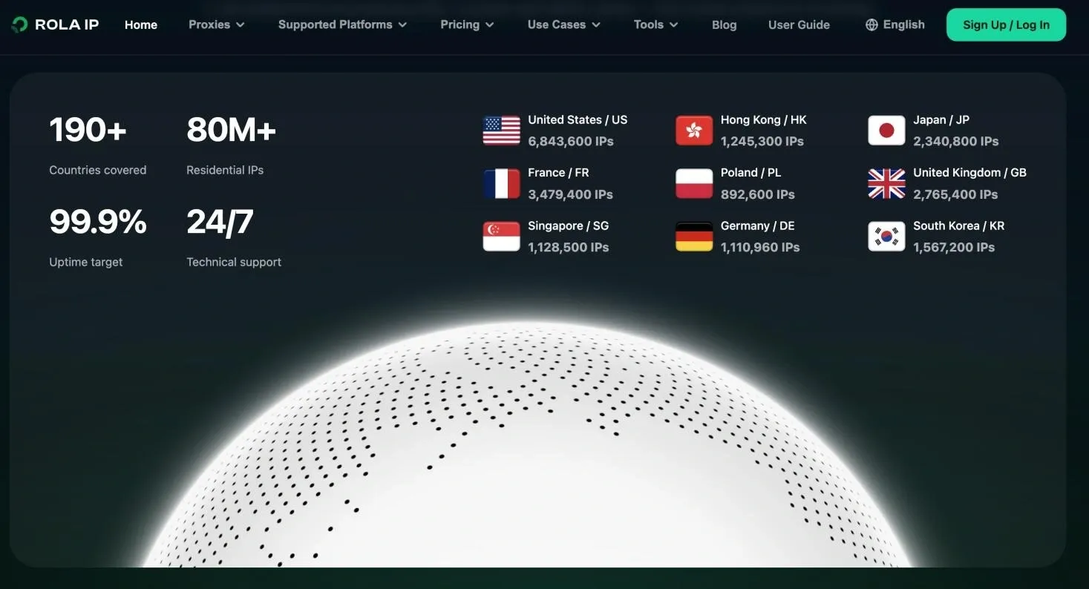Click the 2,765,400 IPs count
The width and height of the screenshot is (1089, 589).
(956, 194)
